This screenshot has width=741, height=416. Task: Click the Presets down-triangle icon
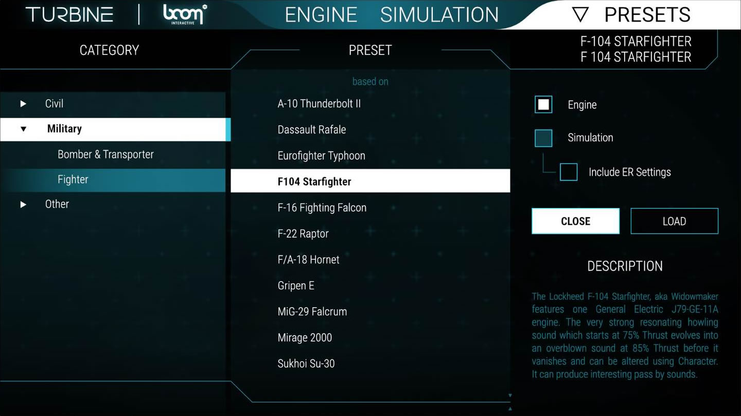(x=580, y=15)
